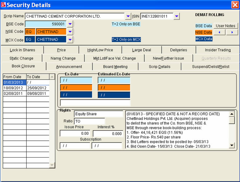The height and width of the screenshot is (182, 240).
Task: Click the From Date column header
Action: [x=15, y=77]
